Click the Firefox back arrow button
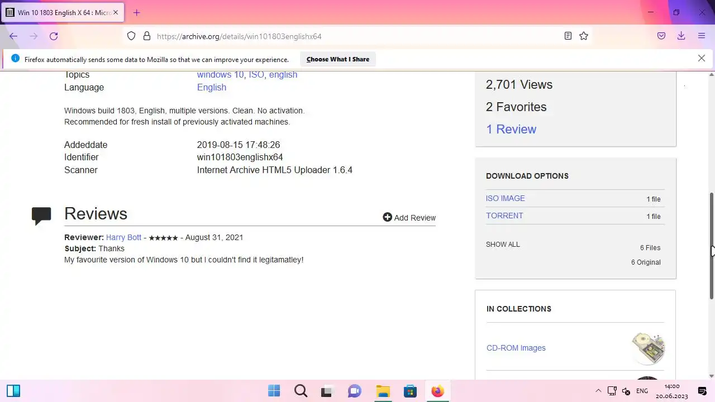The width and height of the screenshot is (715, 402). click(13, 36)
